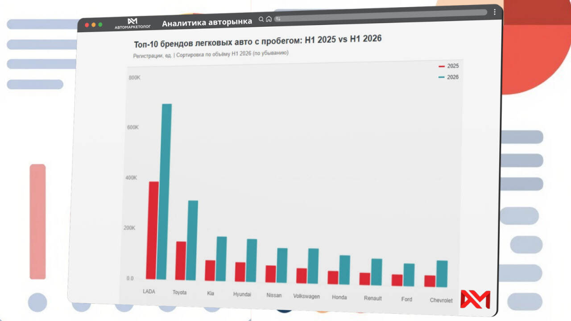Click the 800K y-axis tick label

pyautogui.click(x=135, y=78)
